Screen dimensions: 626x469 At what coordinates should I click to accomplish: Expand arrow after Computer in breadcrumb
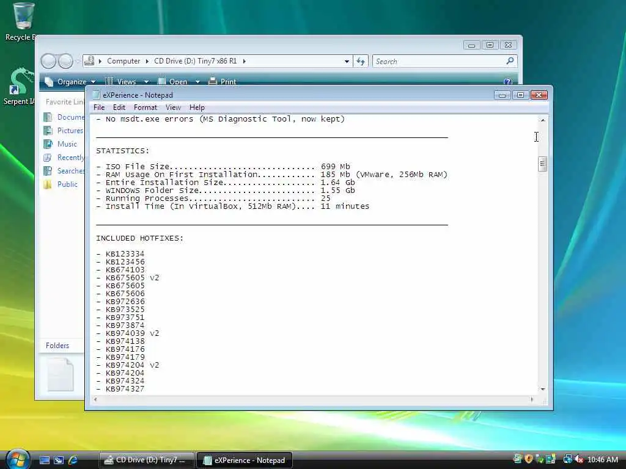(x=147, y=61)
